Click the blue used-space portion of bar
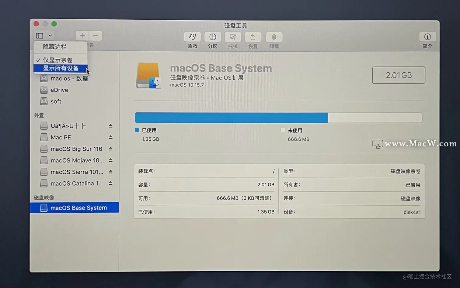 pos(231,118)
